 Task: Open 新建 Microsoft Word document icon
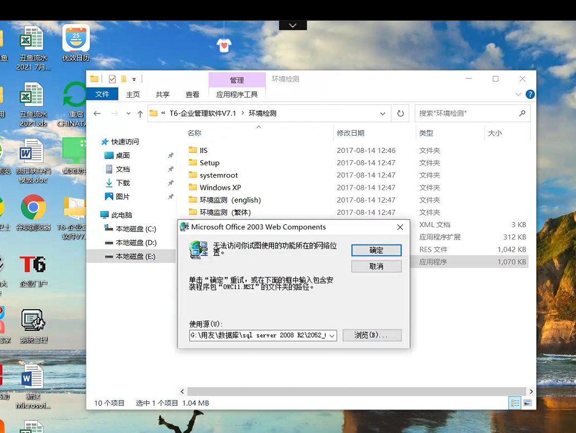33,387
